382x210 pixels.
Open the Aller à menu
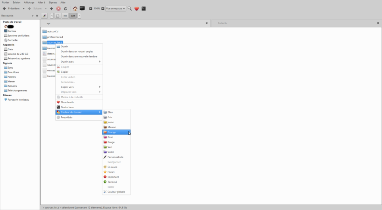point(41,3)
